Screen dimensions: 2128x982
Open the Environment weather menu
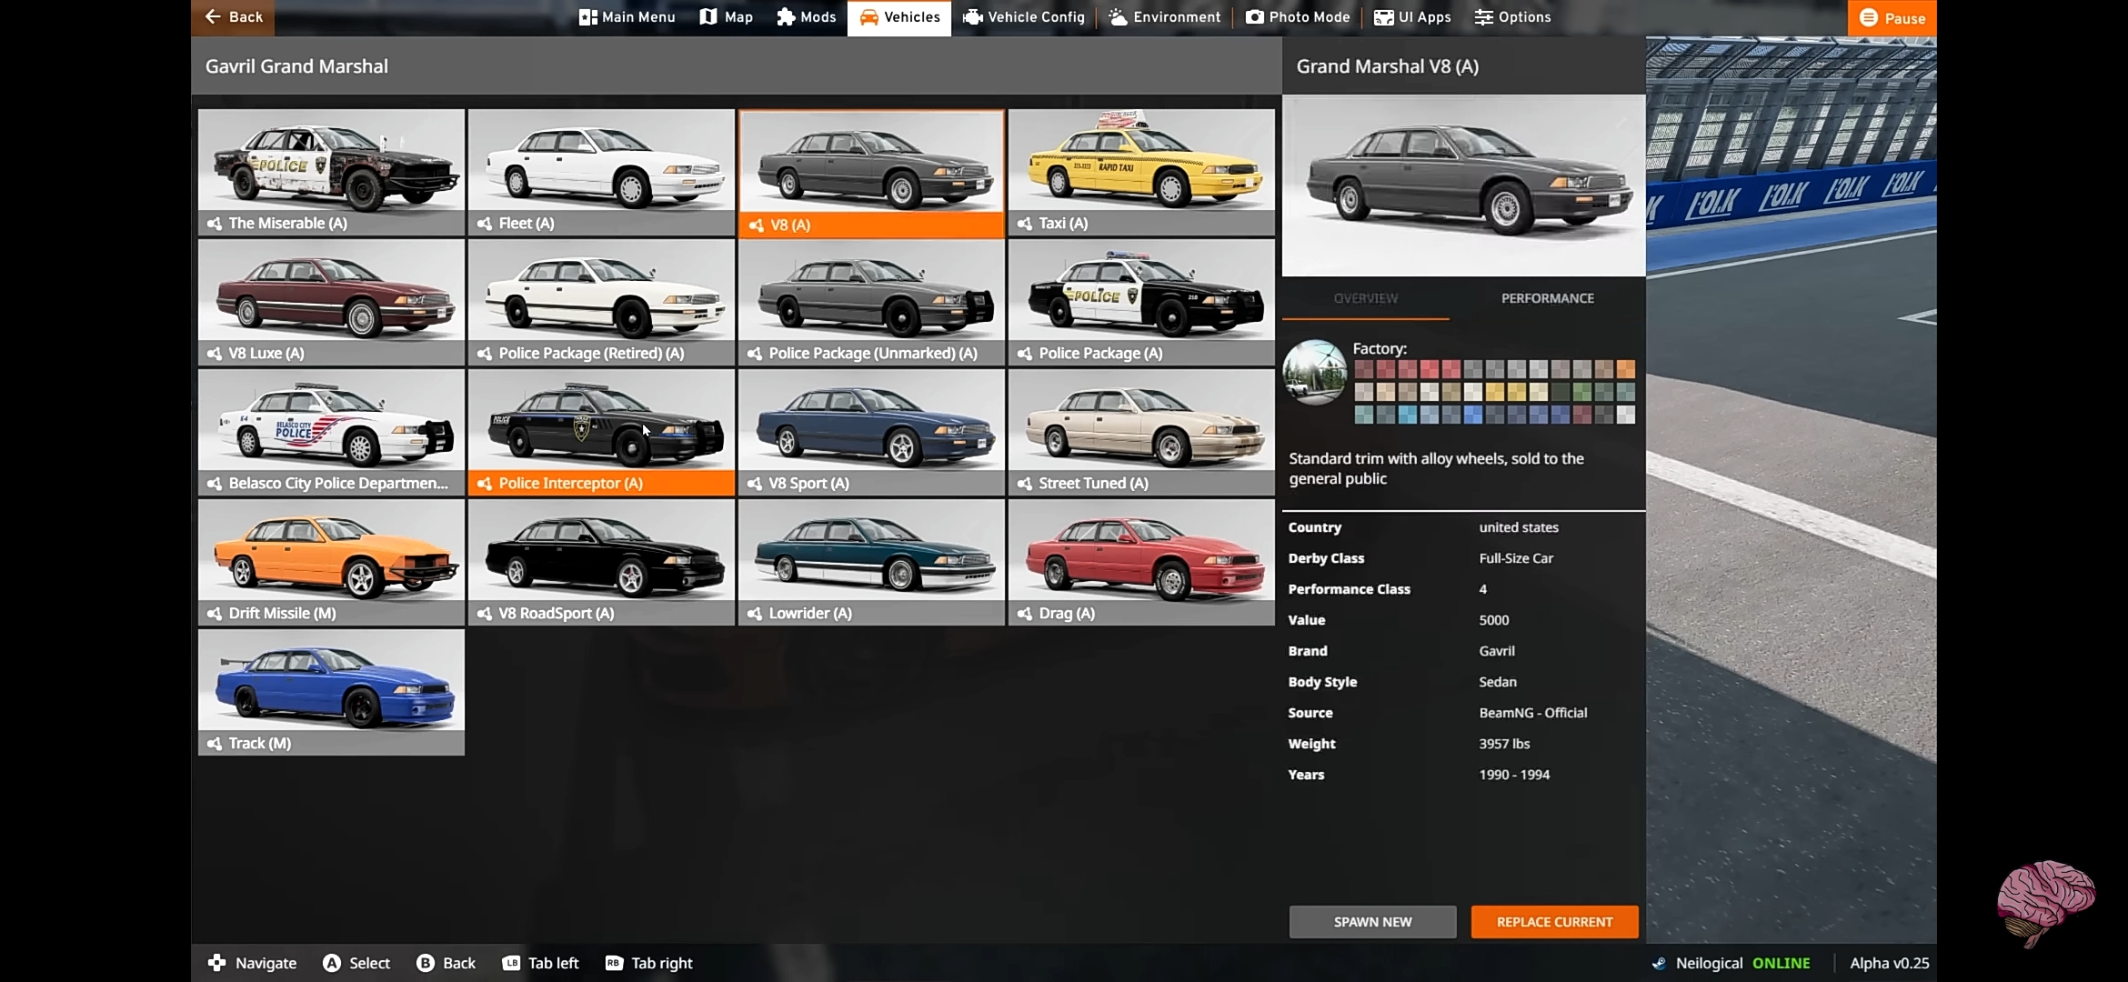pos(1165,17)
